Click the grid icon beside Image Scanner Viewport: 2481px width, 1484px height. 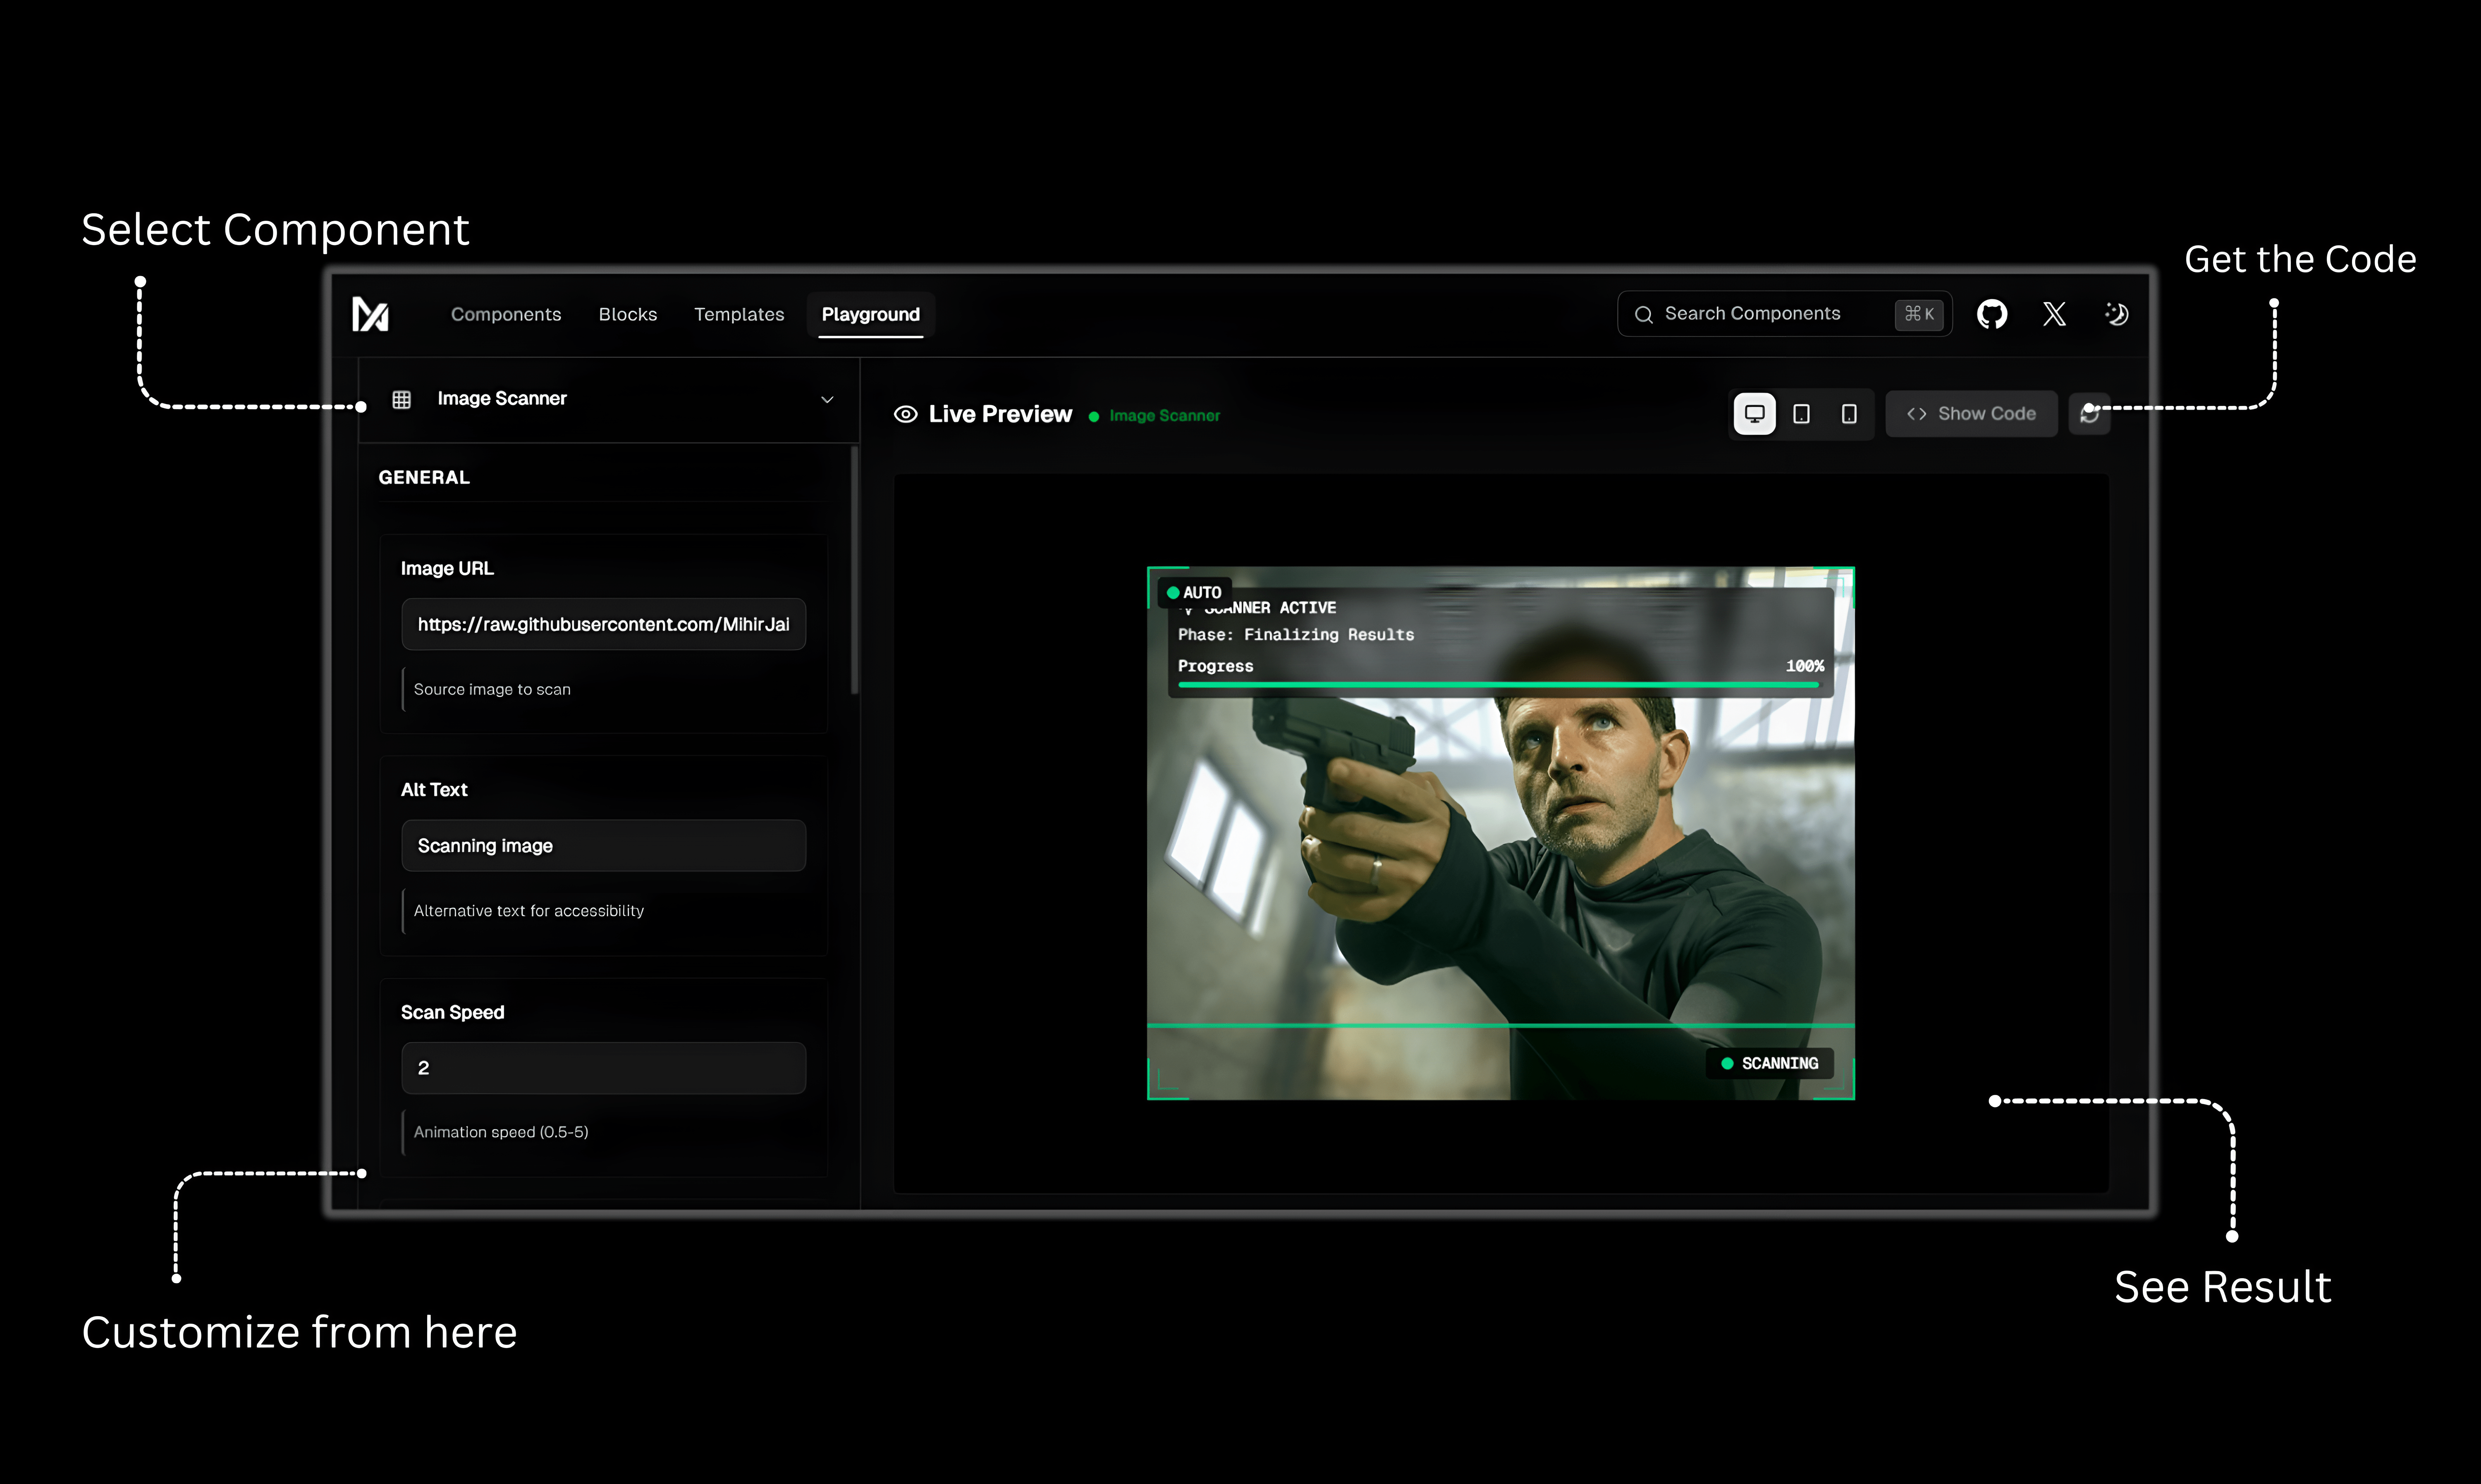tap(402, 398)
